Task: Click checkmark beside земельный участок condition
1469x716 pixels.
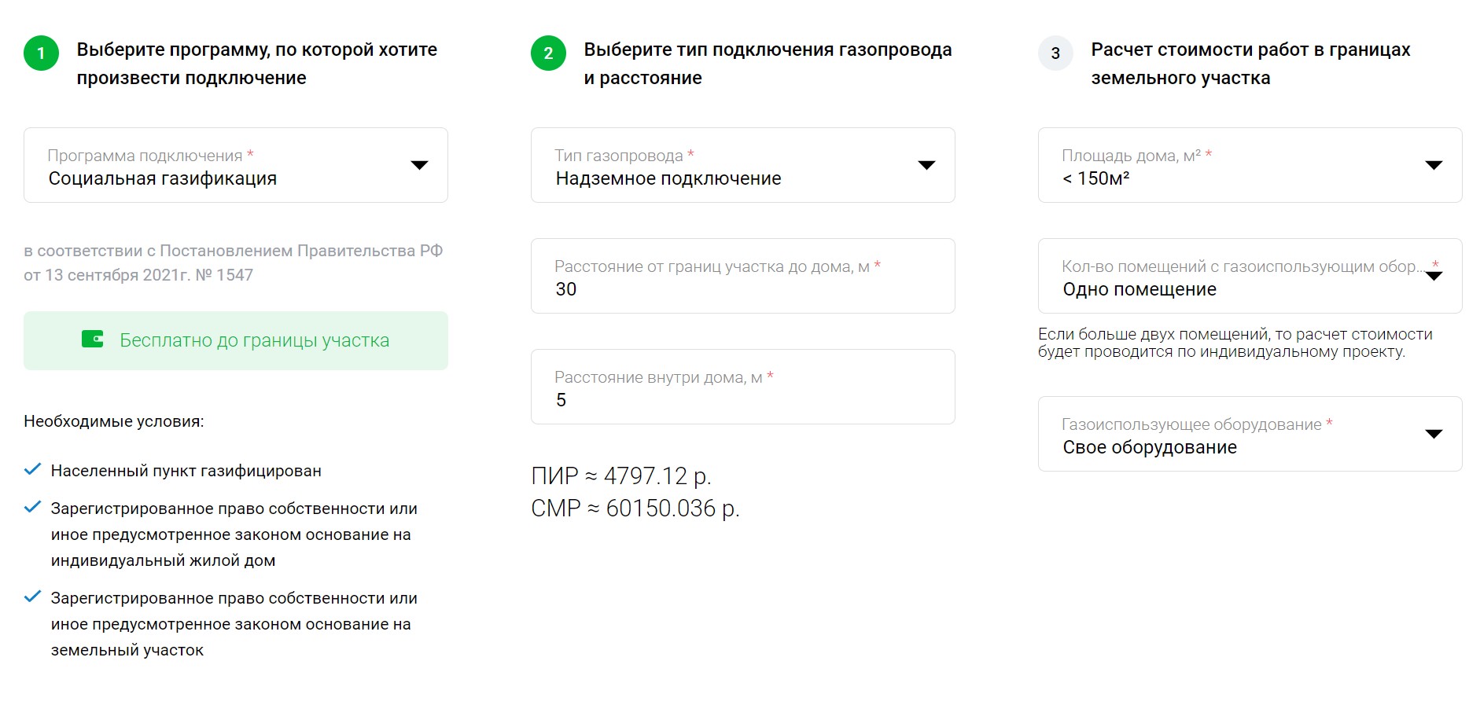Action: [32, 597]
